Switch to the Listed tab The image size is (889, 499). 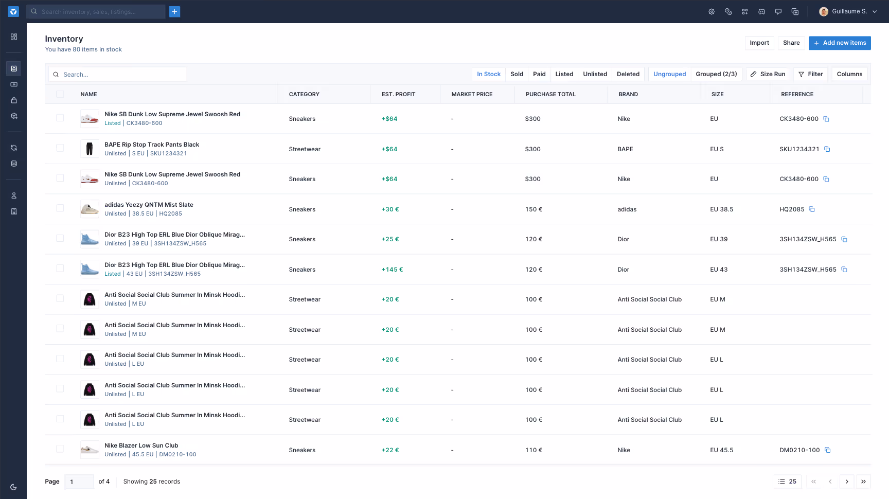coord(564,74)
